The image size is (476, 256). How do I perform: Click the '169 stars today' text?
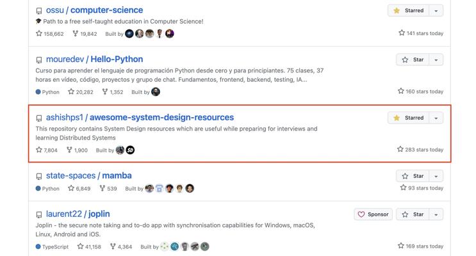(x=420, y=246)
